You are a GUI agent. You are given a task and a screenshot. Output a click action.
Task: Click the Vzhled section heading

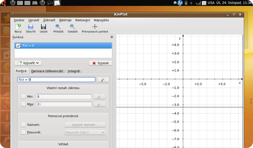pos(63,144)
